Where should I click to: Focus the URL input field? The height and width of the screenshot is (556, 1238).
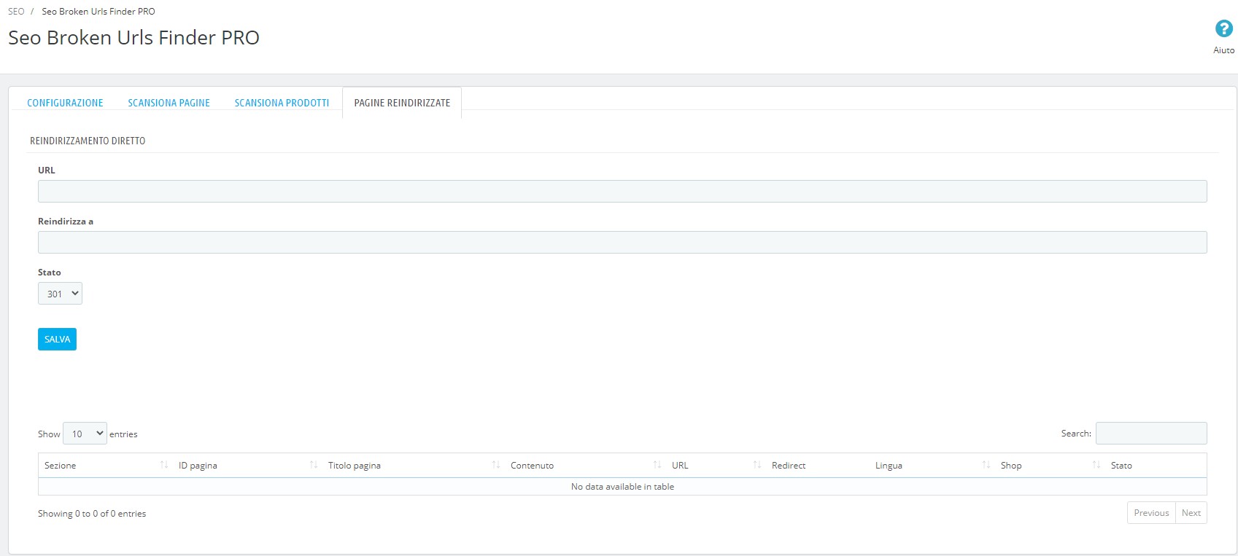tap(622, 192)
